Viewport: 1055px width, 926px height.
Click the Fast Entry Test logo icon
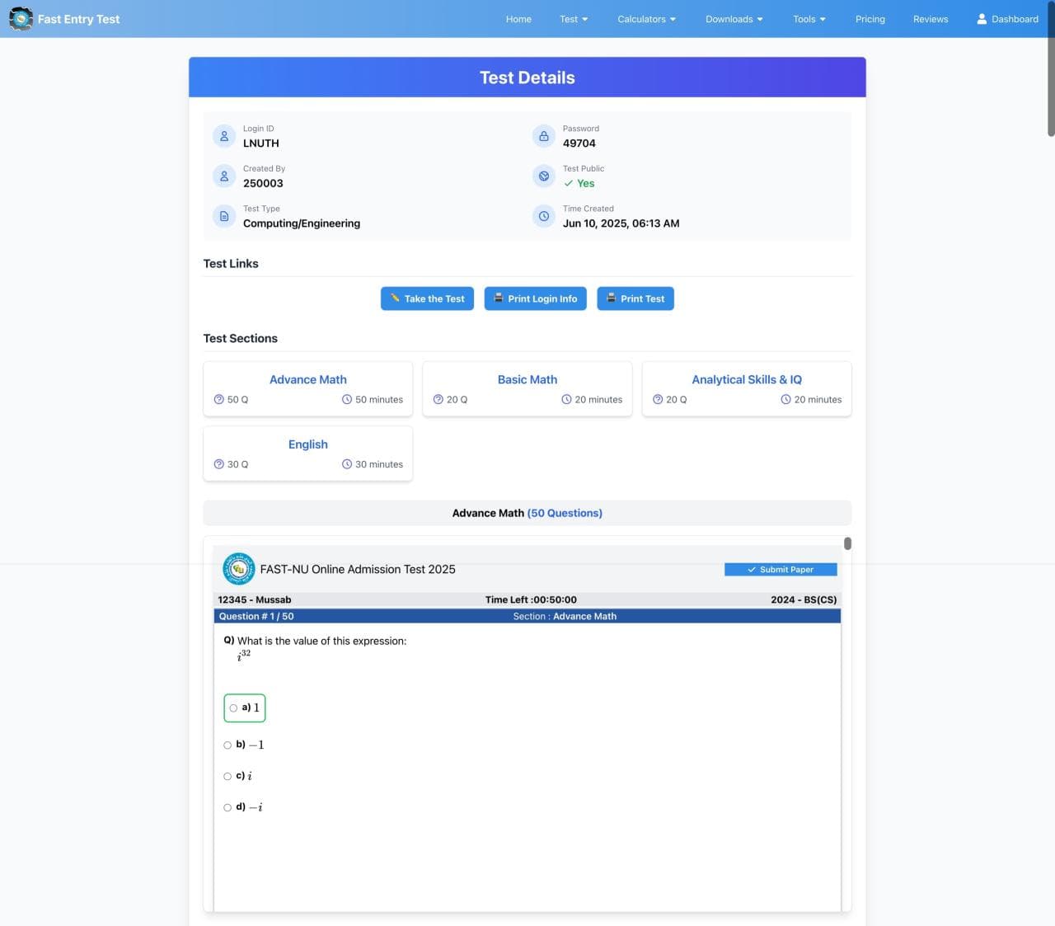(21, 18)
